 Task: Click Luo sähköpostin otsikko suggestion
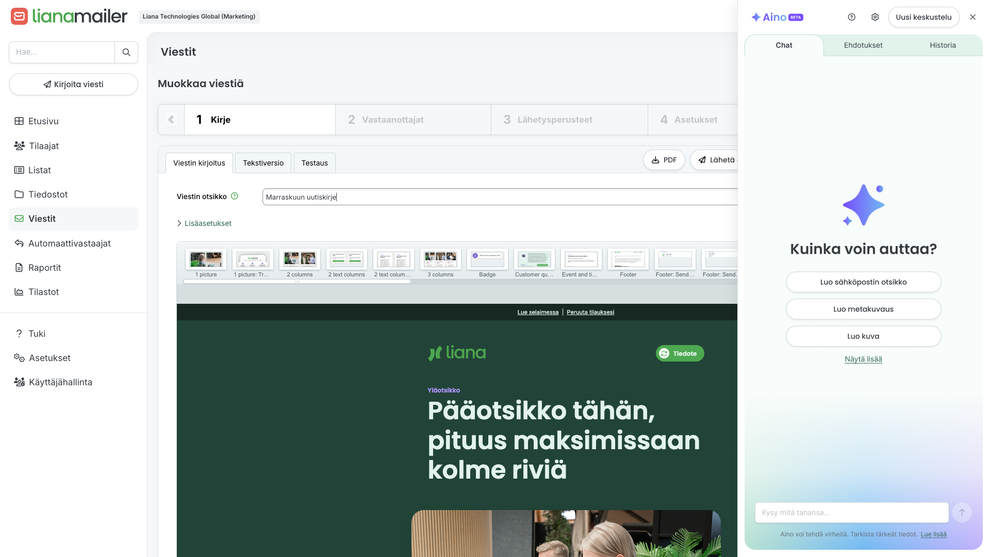[x=863, y=282]
